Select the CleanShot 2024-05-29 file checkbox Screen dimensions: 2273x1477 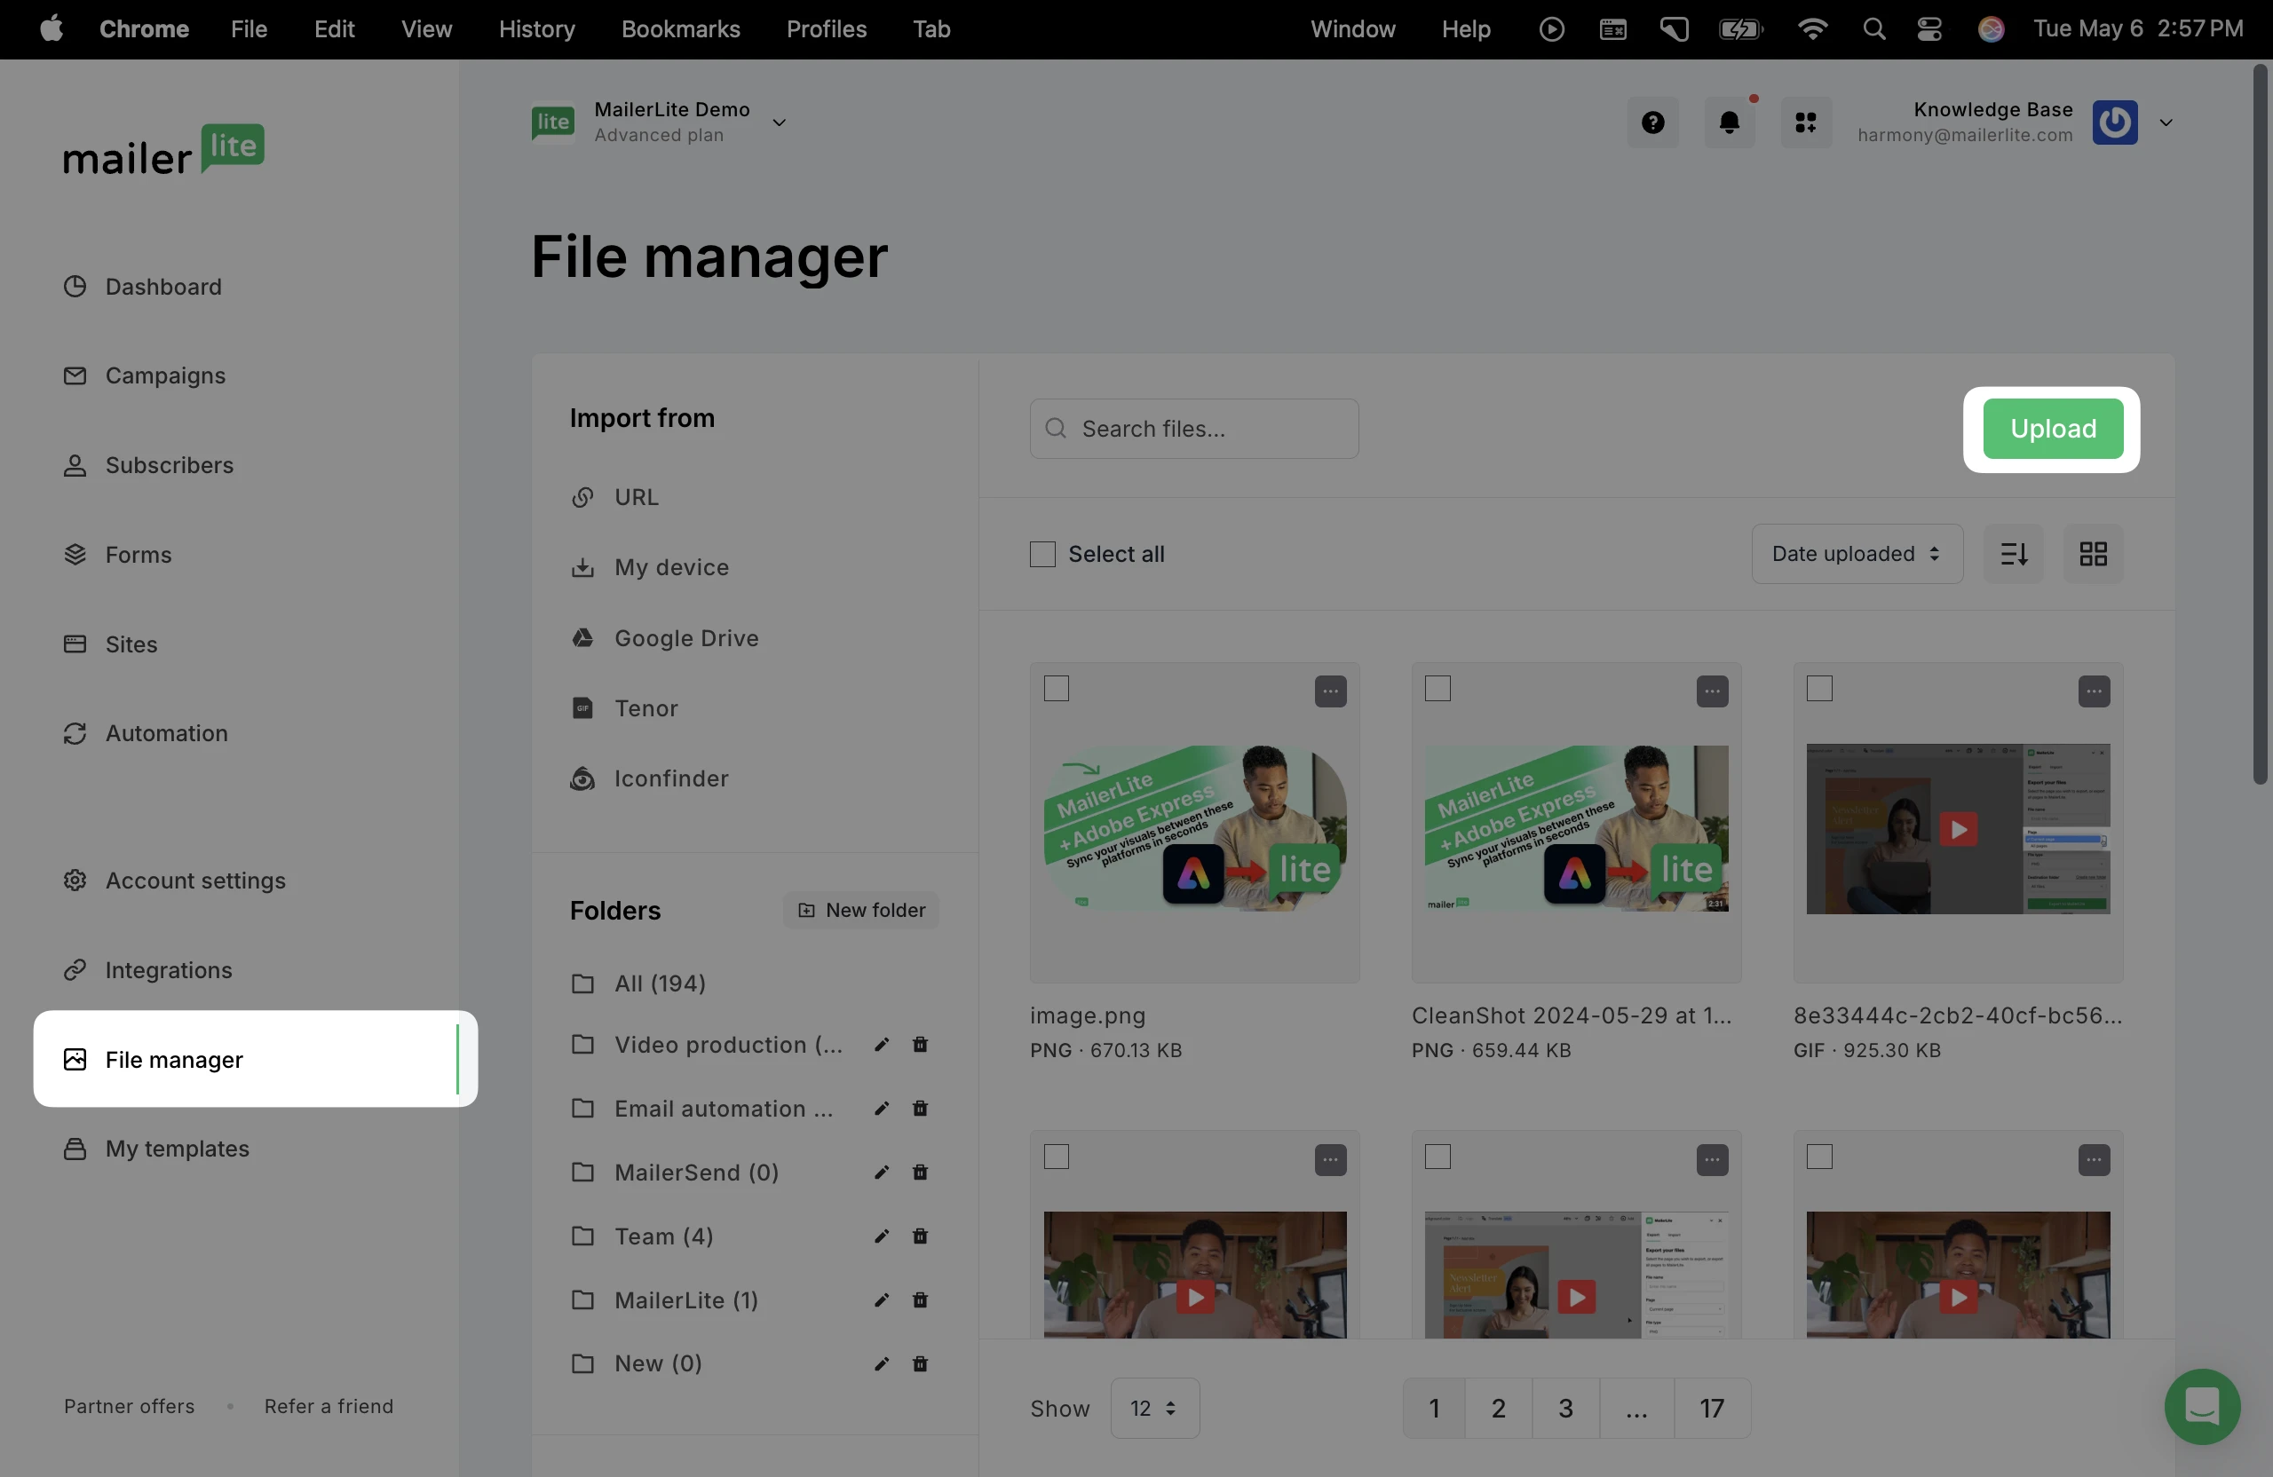click(x=1437, y=689)
